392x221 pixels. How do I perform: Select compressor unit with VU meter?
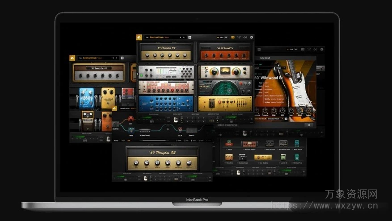pyautogui.click(x=225, y=72)
